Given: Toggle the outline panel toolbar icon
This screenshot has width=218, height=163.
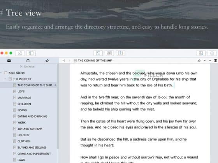Looking at the screenshot, I should coord(20,53).
